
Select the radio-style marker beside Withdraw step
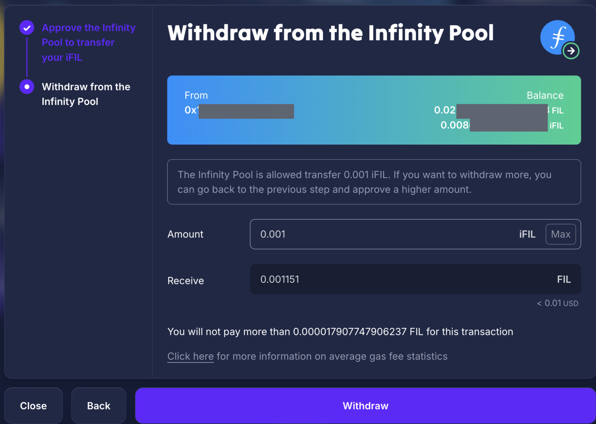[x=27, y=86]
